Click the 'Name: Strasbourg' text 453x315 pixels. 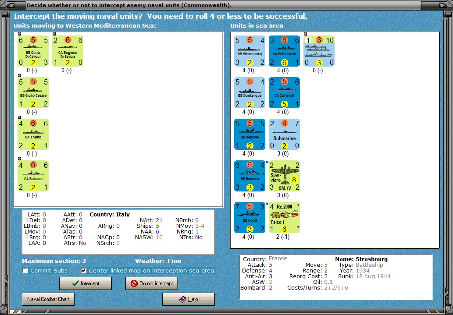[x=361, y=259]
